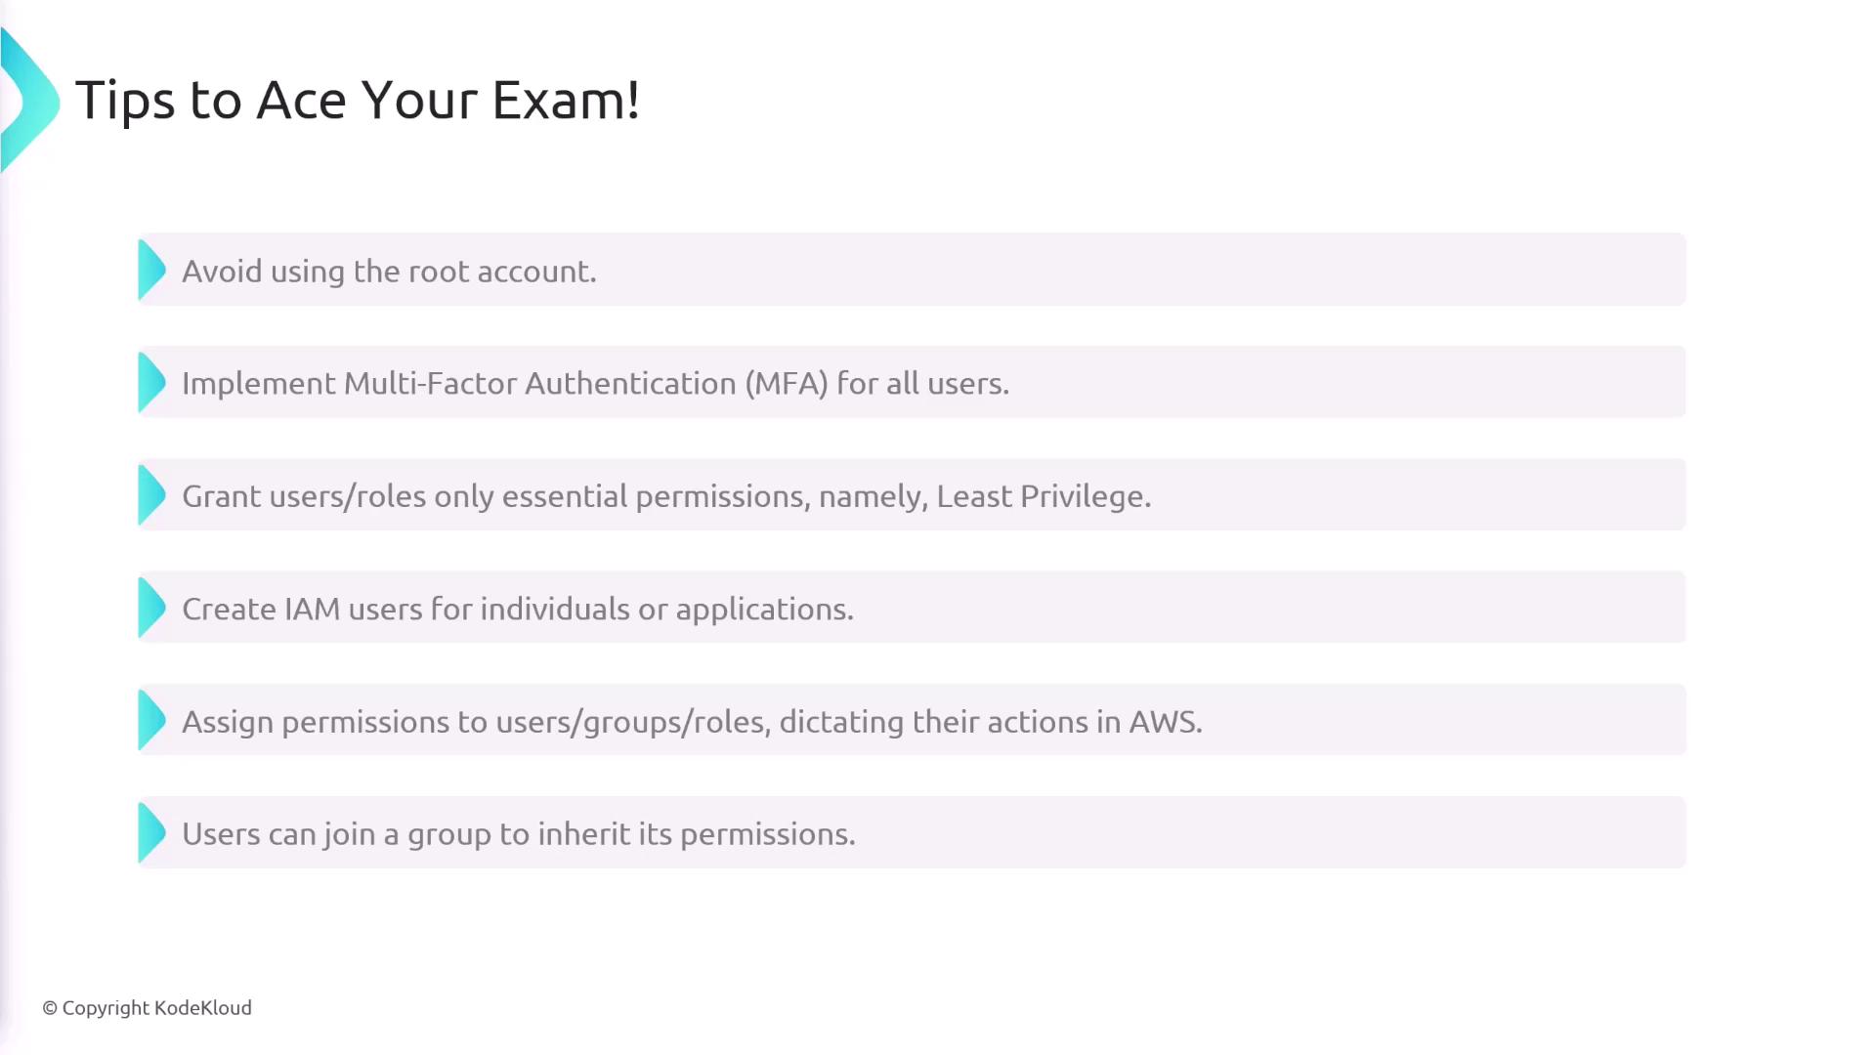Select the 'Avoid using the root account.' text
The width and height of the screenshot is (1876, 1055).
click(389, 272)
